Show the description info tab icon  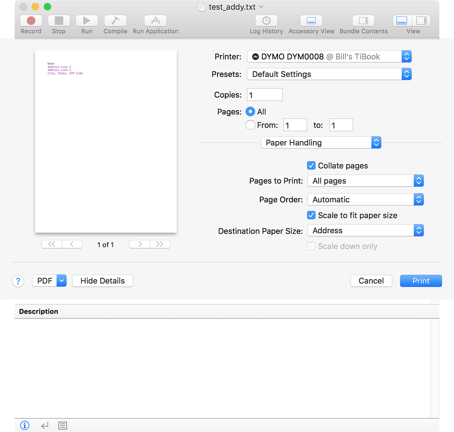pos(25,426)
